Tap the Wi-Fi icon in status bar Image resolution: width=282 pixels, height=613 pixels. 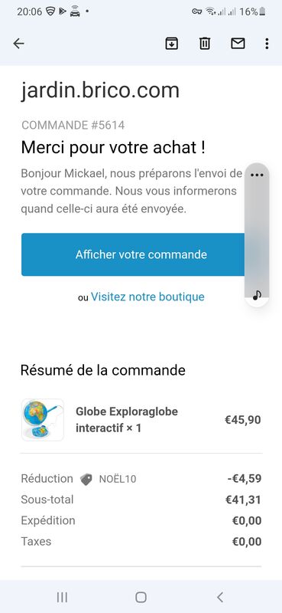[x=211, y=11]
